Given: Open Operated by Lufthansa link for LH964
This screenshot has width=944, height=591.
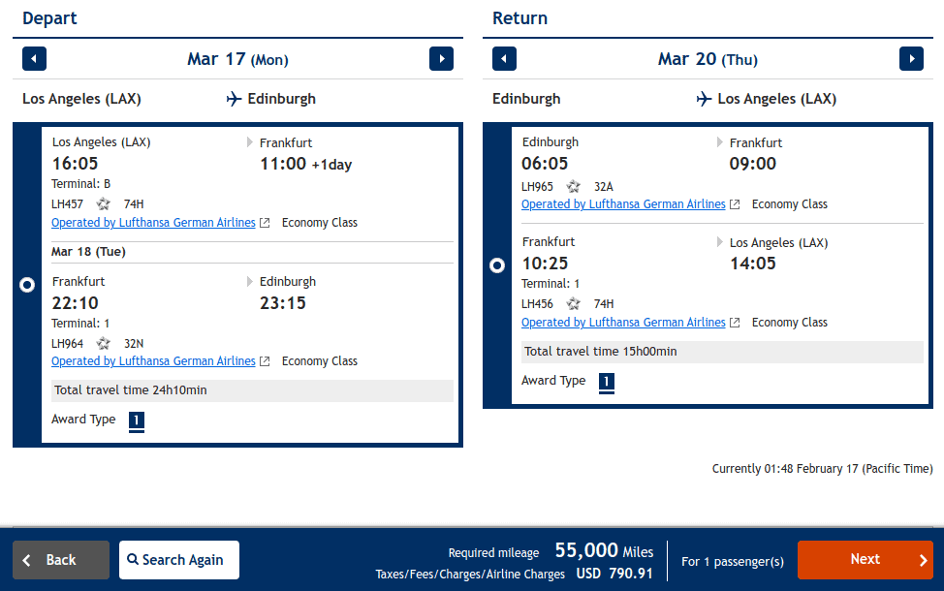Looking at the screenshot, I should (x=153, y=360).
